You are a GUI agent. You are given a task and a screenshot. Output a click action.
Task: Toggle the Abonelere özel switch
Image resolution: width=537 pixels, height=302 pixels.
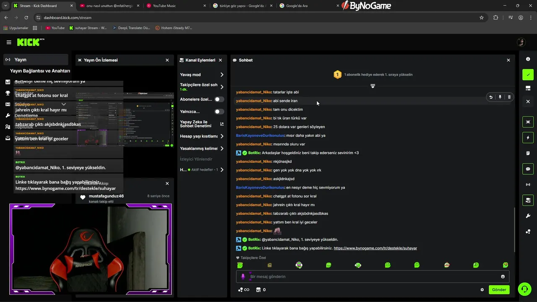[219, 99]
